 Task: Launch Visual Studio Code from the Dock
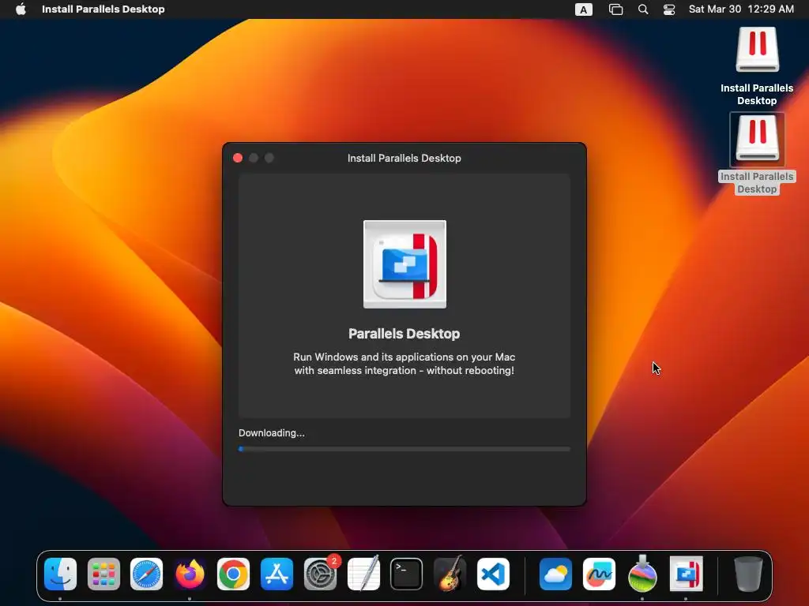point(493,574)
